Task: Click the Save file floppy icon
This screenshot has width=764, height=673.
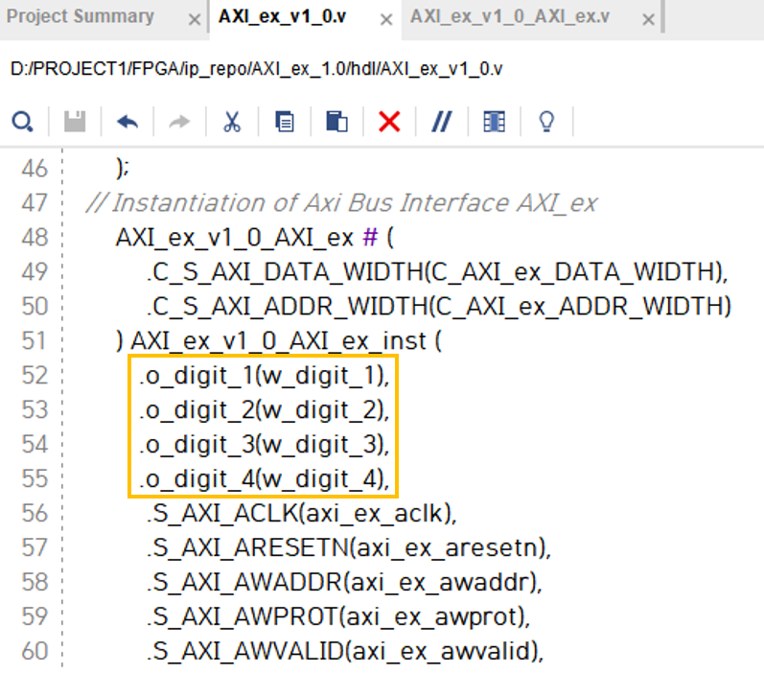Action: (75, 122)
